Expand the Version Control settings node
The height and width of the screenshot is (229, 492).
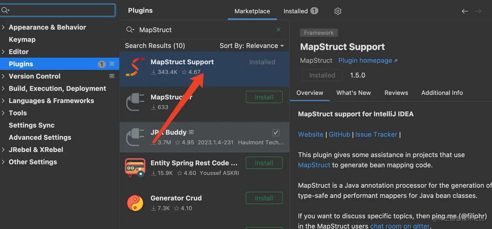pyautogui.click(x=3, y=76)
